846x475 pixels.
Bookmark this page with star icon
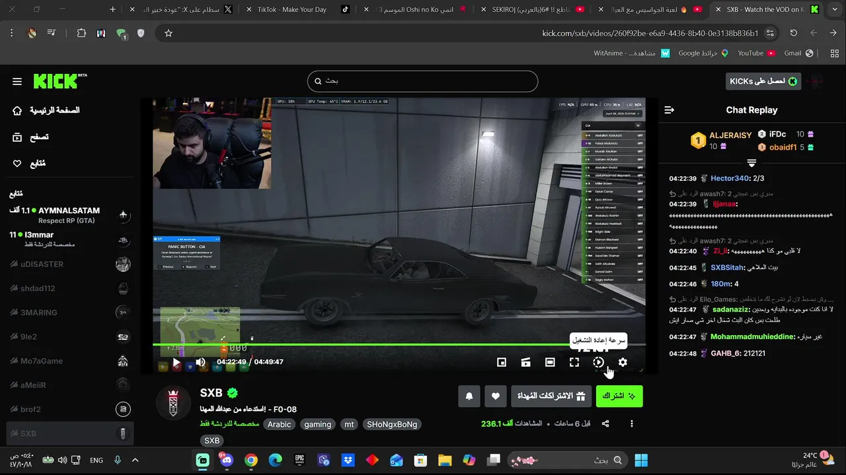(x=168, y=33)
